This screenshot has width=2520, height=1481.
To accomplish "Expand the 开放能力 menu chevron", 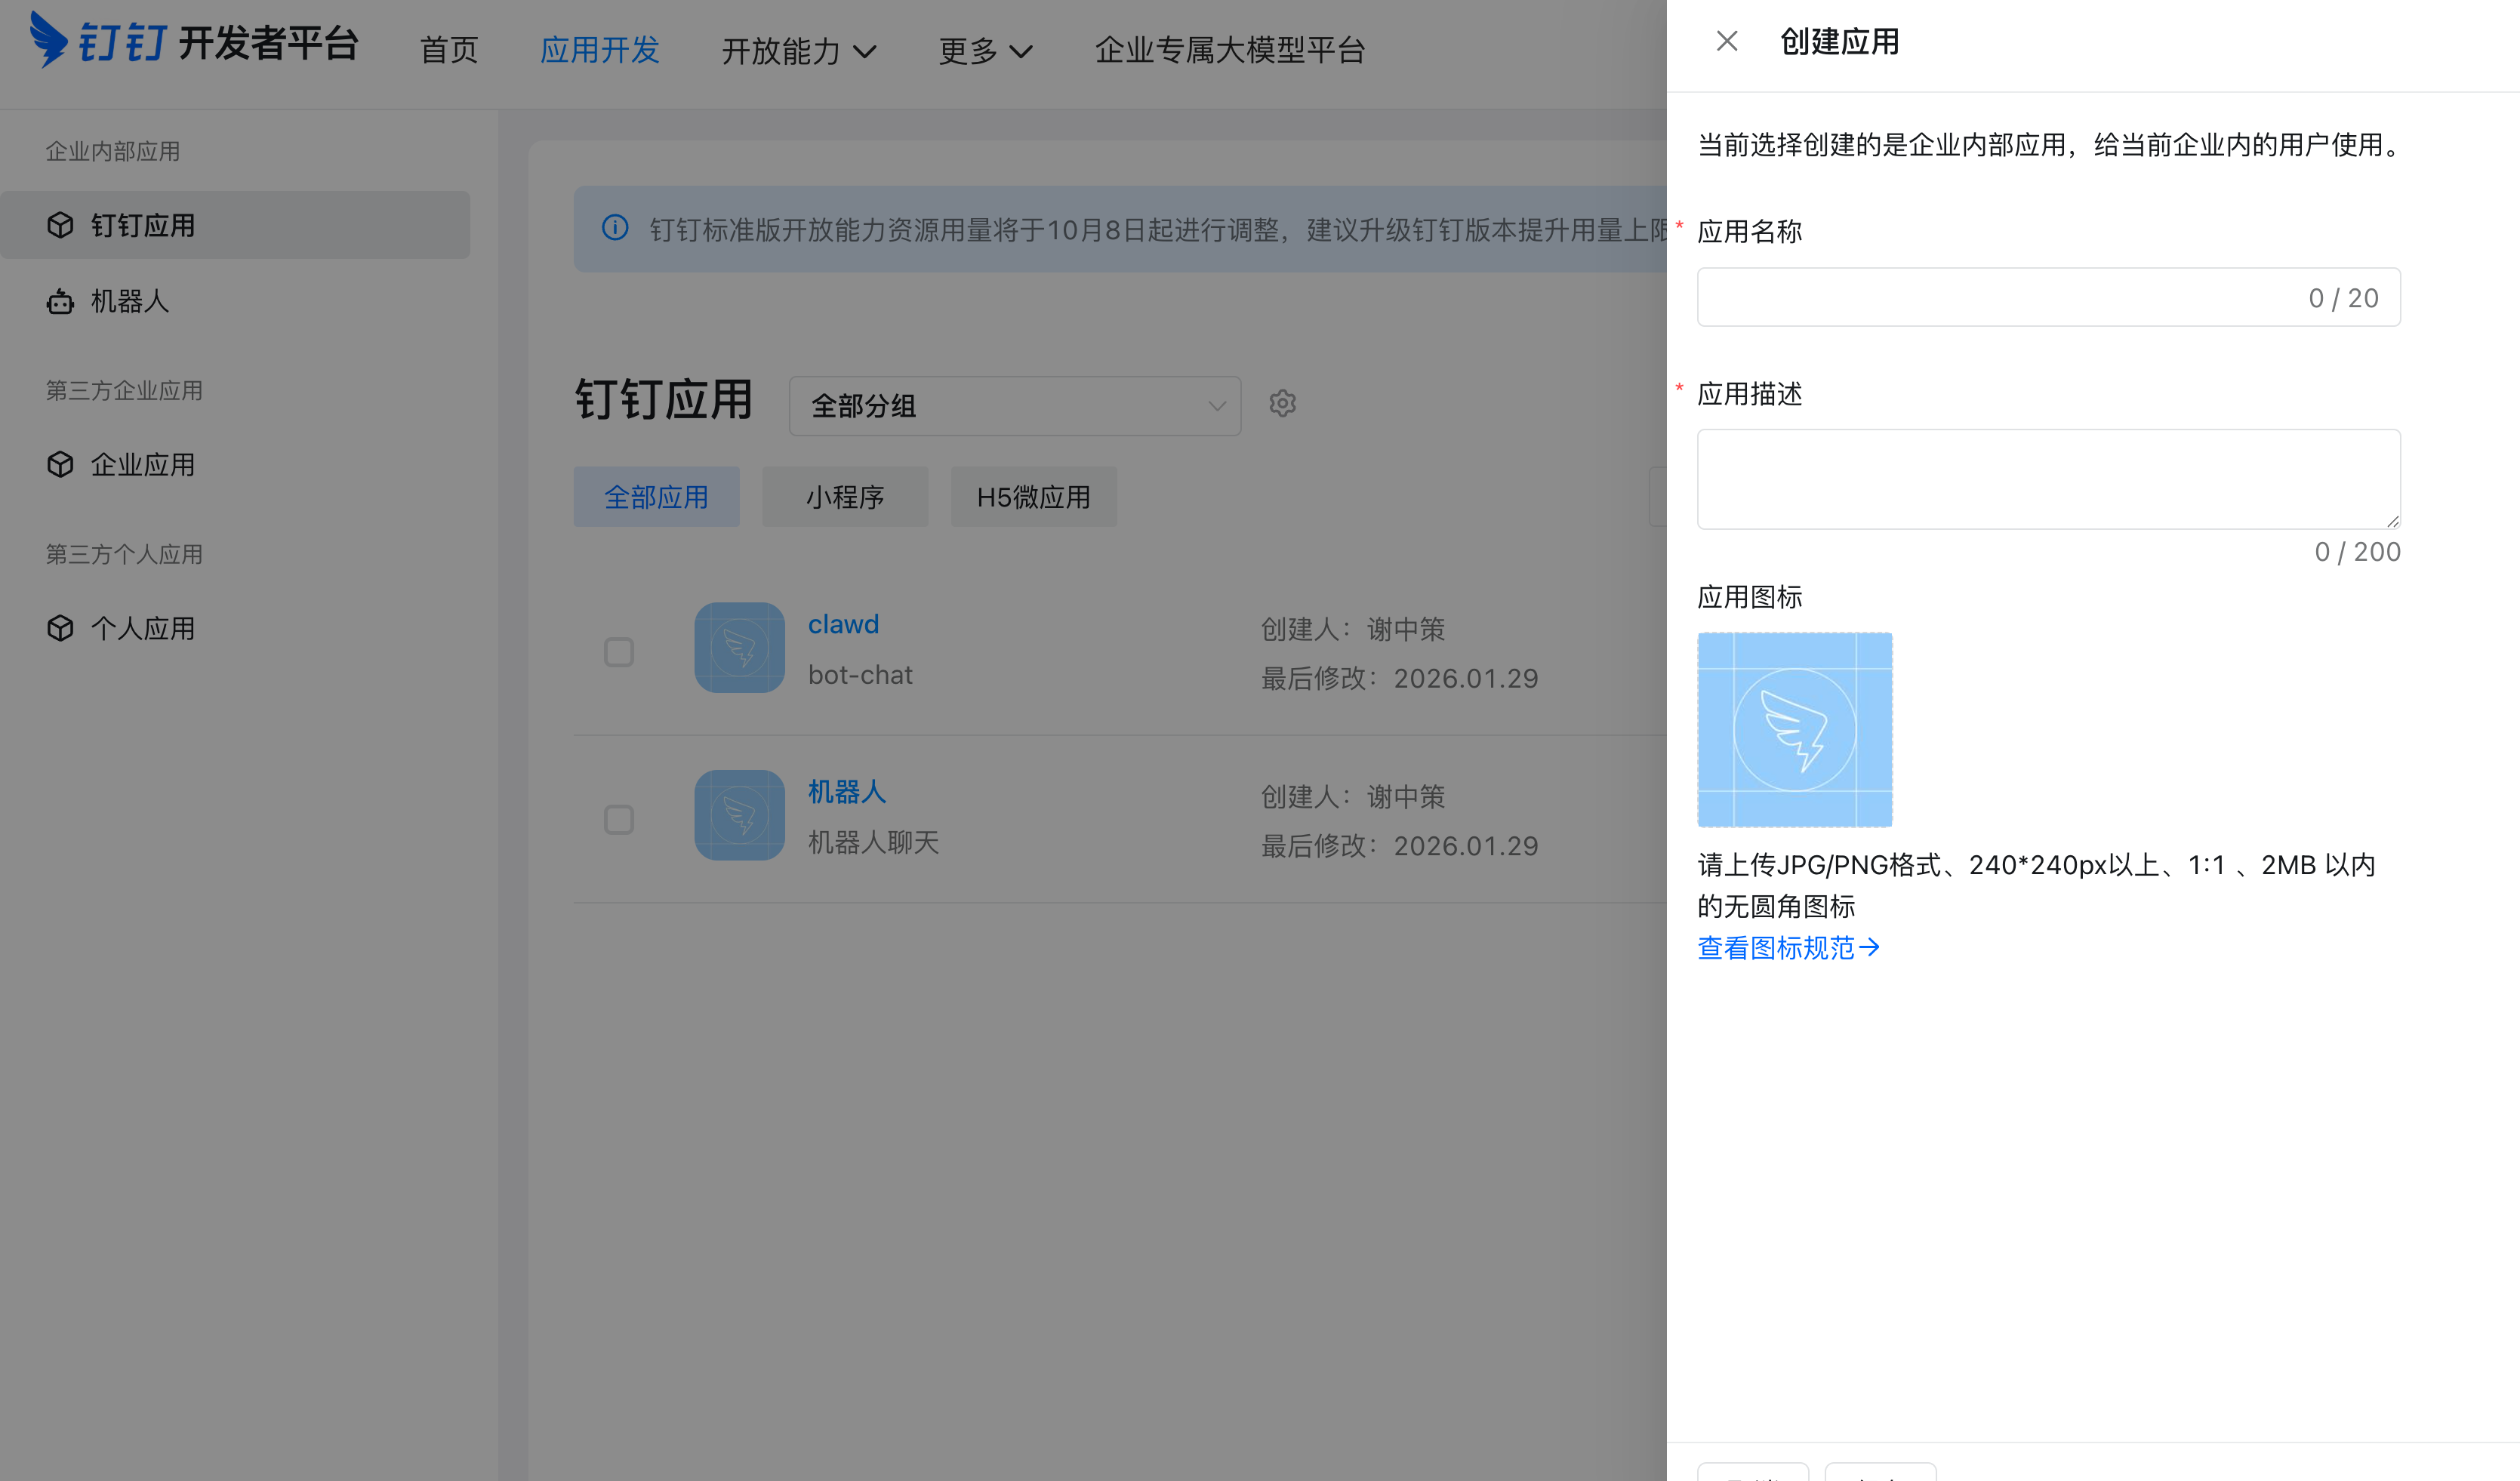I will [866, 51].
